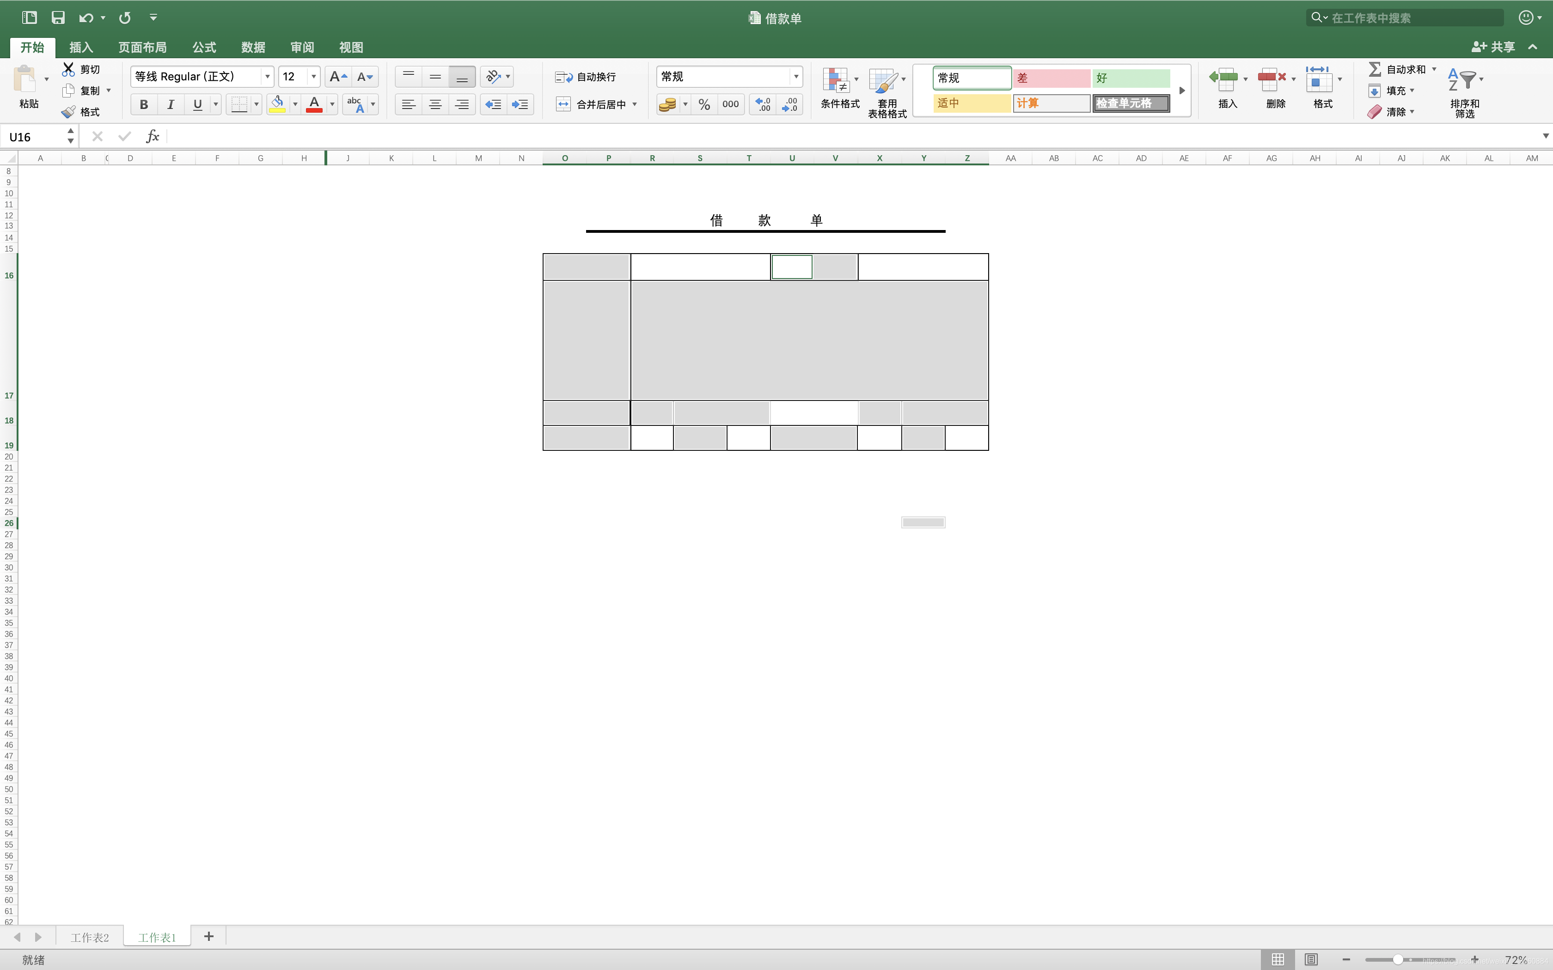Click the insert function fx icon
The width and height of the screenshot is (1553, 970).
152,136
